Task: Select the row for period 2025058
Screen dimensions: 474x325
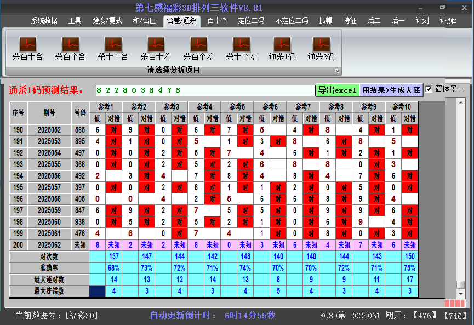Action: (x=213, y=199)
